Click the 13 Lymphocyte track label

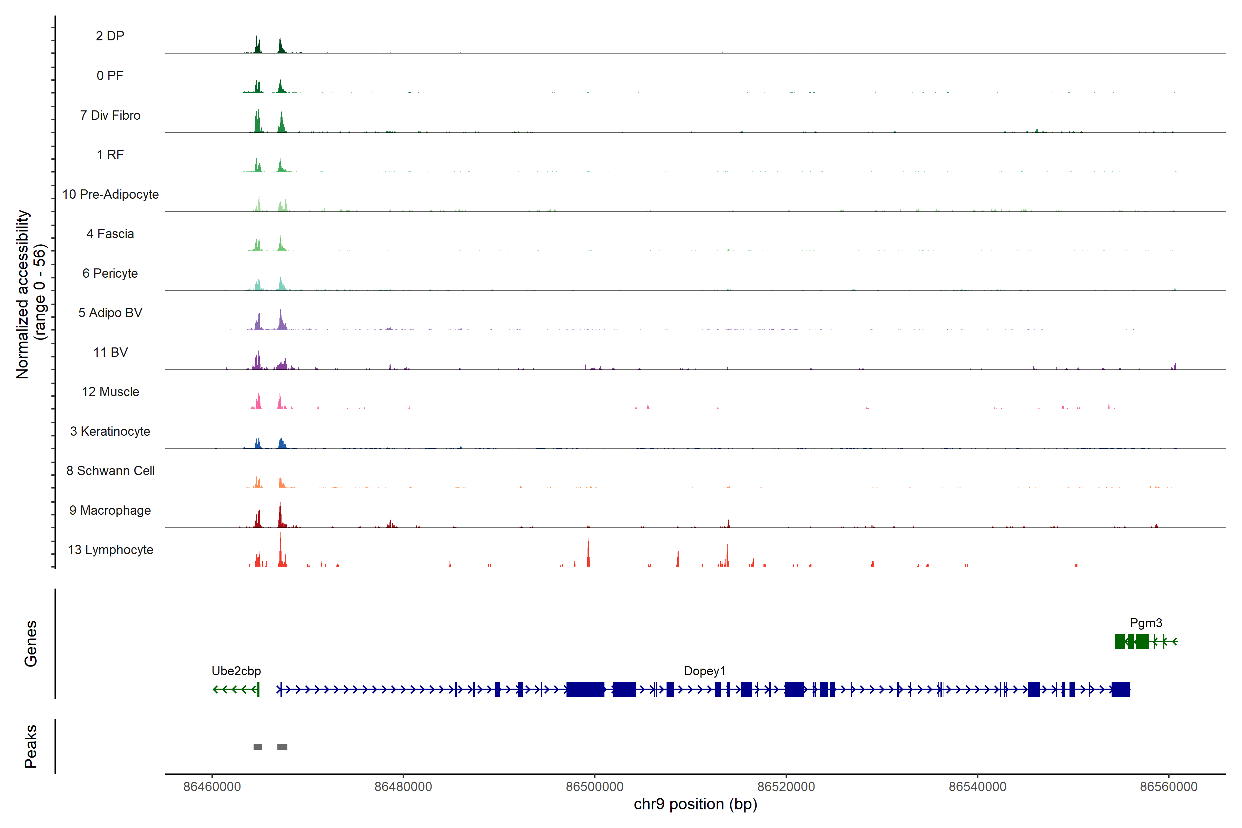110,550
